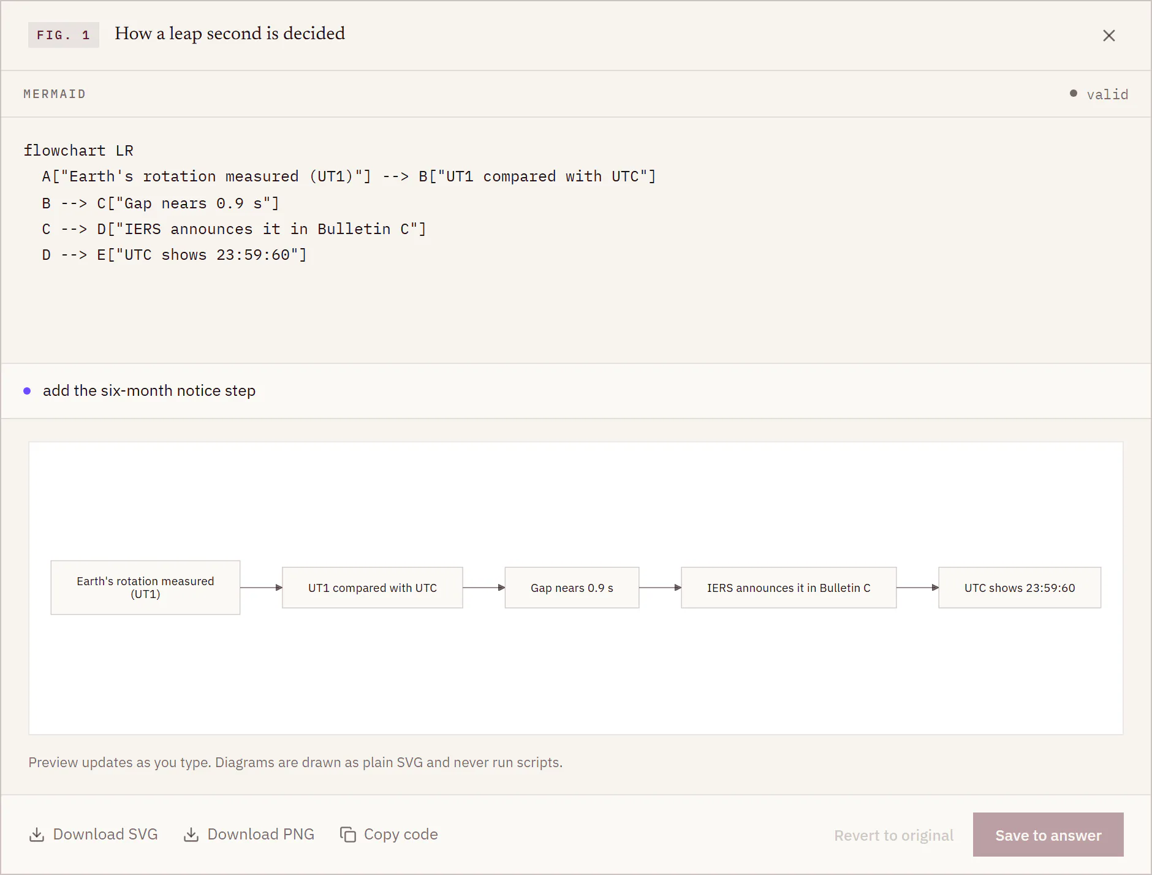Click the title 'How a leap second is decided'
The image size is (1152, 875).
(x=230, y=34)
